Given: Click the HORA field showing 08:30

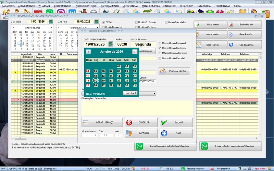Looking at the screenshot, I should point(122,44).
